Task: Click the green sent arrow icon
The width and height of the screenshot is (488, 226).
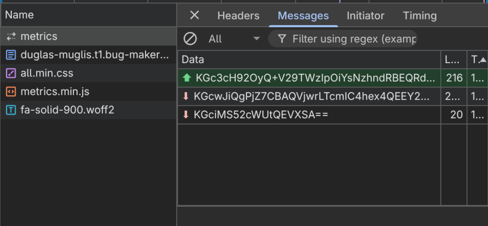Action: 186,78
